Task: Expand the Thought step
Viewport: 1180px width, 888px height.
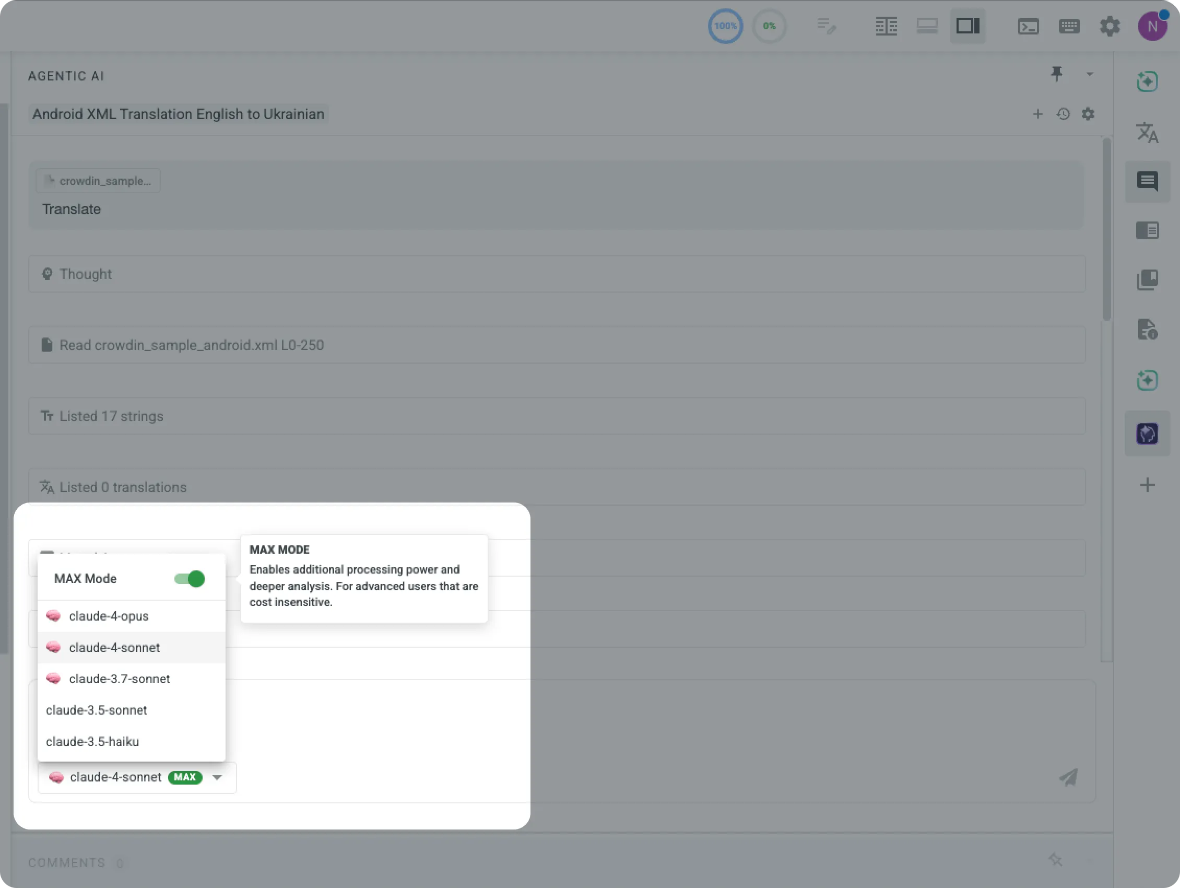Action: (85, 274)
